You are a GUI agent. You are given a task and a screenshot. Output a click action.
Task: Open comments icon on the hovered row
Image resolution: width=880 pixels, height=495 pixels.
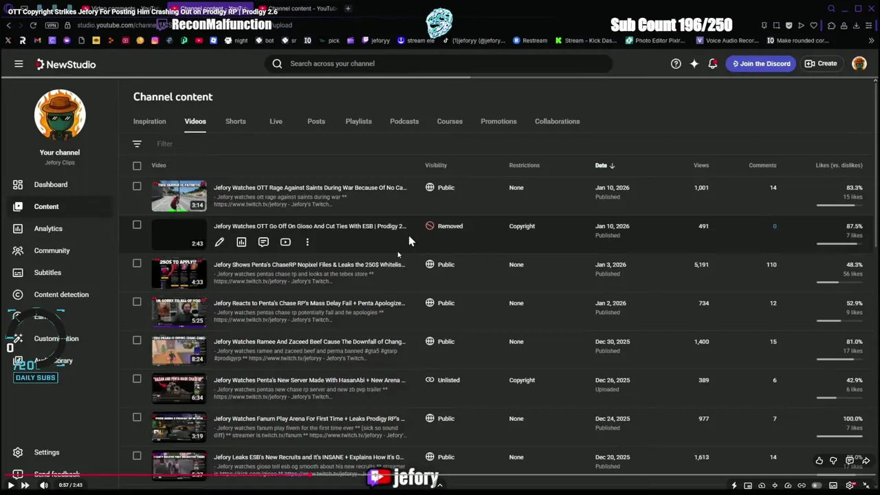[263, 242]
